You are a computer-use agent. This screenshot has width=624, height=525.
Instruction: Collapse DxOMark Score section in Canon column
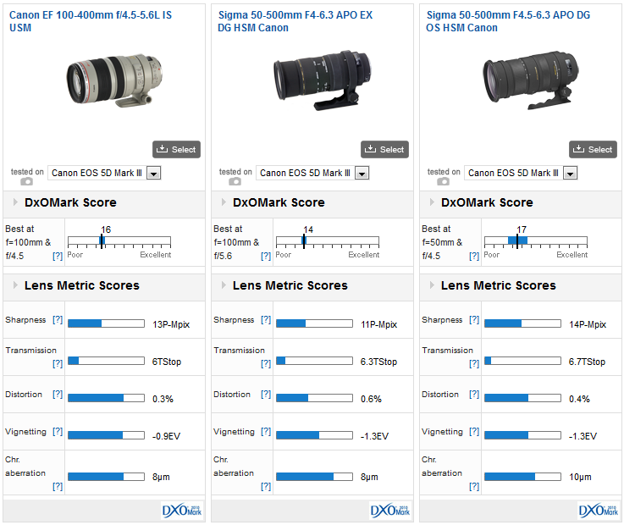15,202
